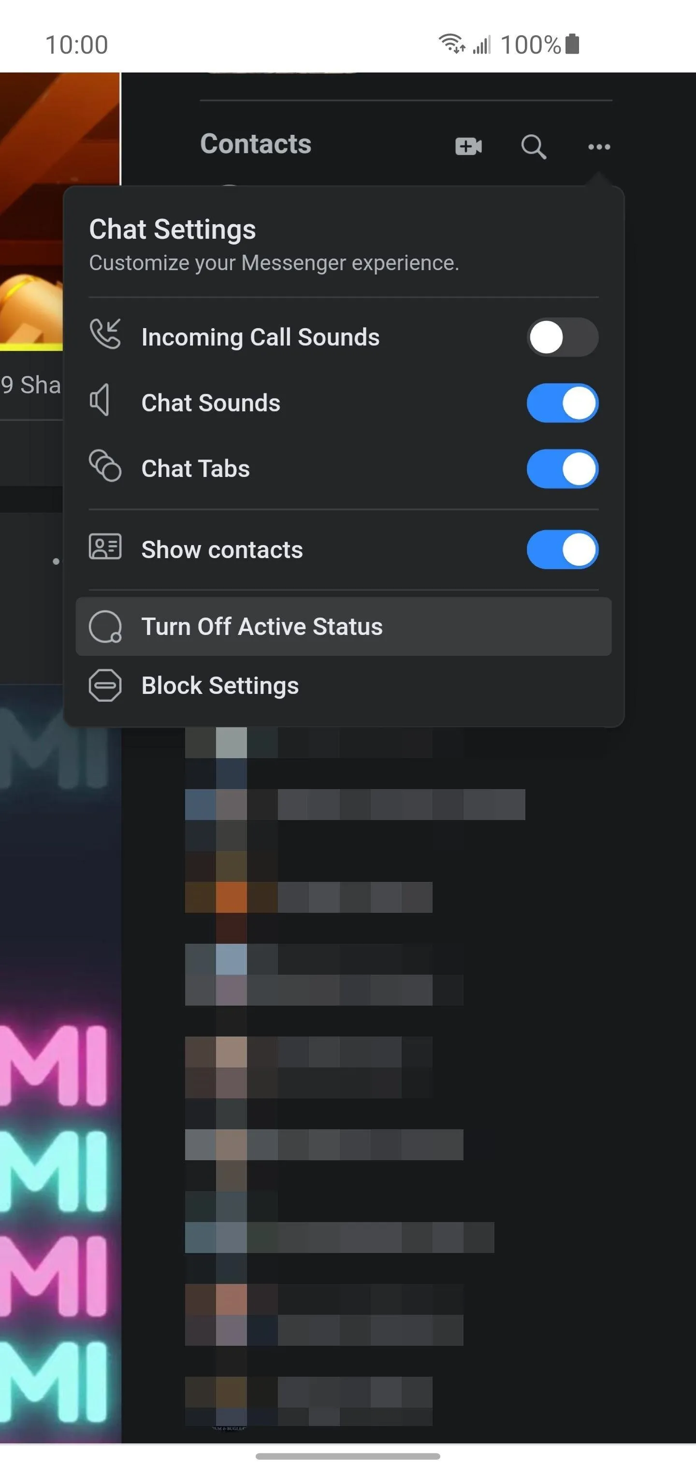Click the Show contacts card icon
This screenshot has height=1469, width=696.
105,547
